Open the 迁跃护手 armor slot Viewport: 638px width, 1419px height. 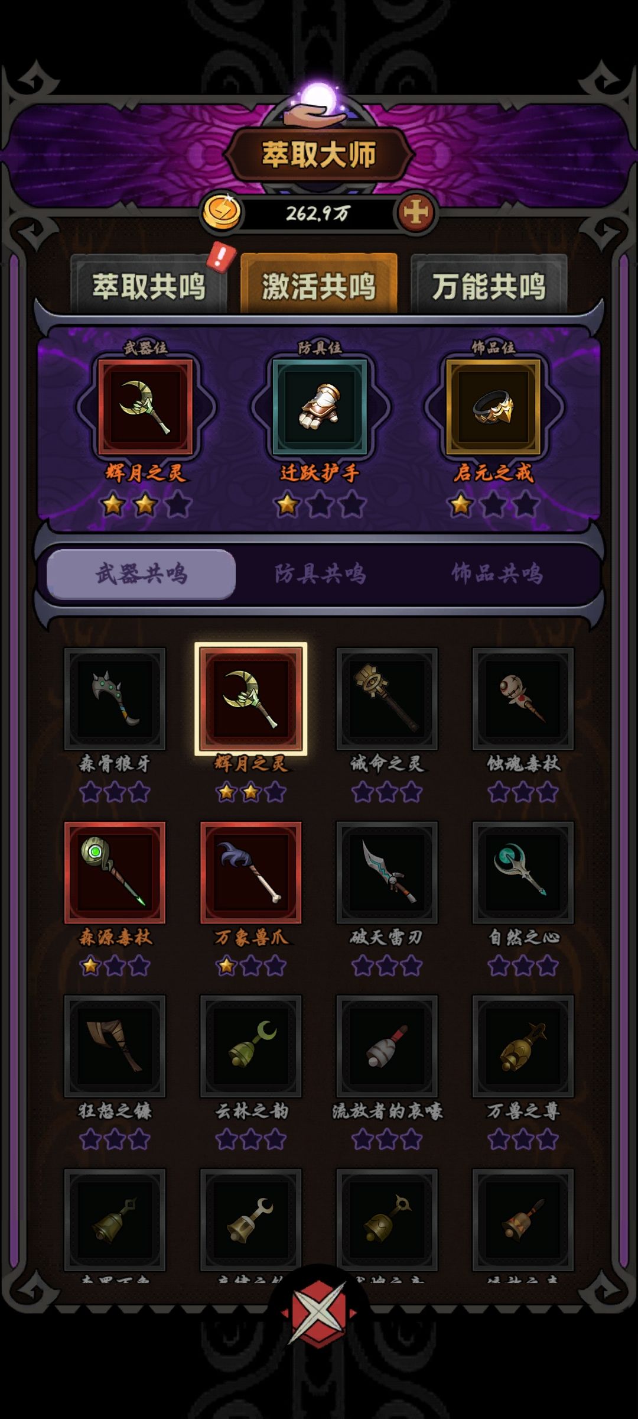coord(320,407)
